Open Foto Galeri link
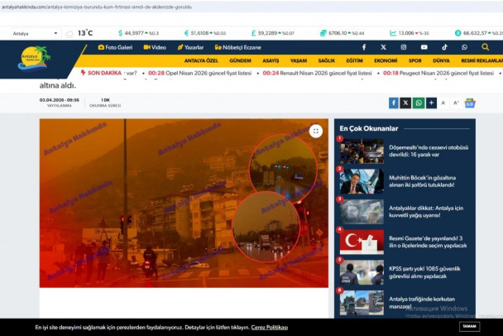 pos(115,47)
